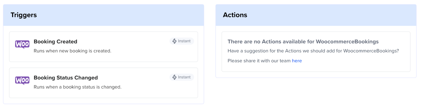Click the lightning bolt icon on Booking Created

click(174, 41)
